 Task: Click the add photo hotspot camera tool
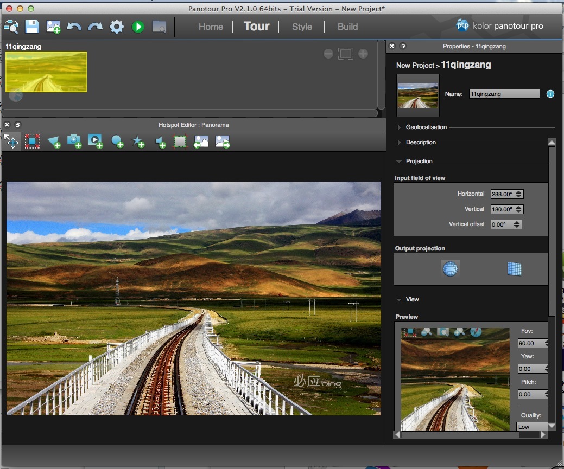74,142
